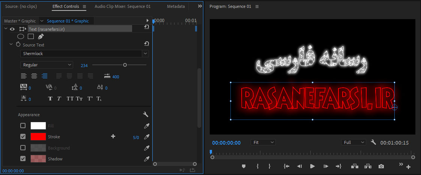Image resolution: width=421 pixels, height=175 pixels.
Task: Click the Shadow color swatch
Action: click(38, 159)
